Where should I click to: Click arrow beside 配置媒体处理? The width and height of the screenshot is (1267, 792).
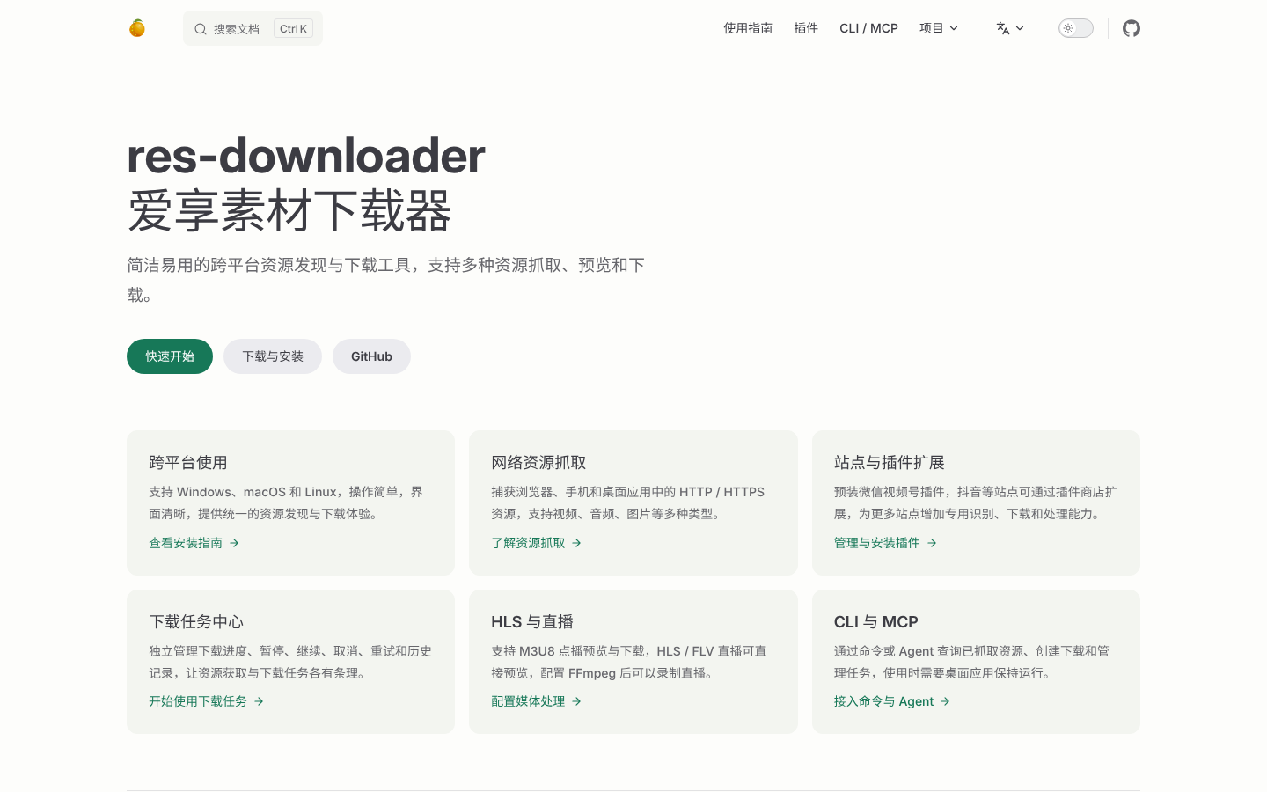pyautogui.click(x=576, y=701)
